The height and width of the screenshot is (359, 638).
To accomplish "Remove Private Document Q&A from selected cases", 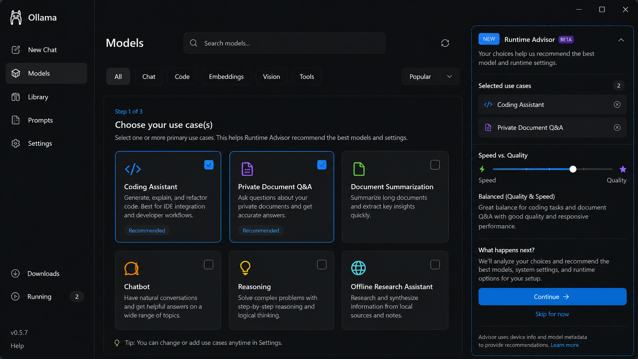I will click(x=617, y=127).
